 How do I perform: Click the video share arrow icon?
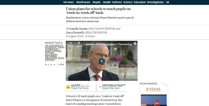(x=71, y=43)
